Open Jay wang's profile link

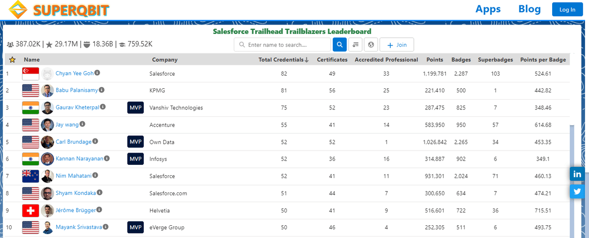(x=67, y=125)
